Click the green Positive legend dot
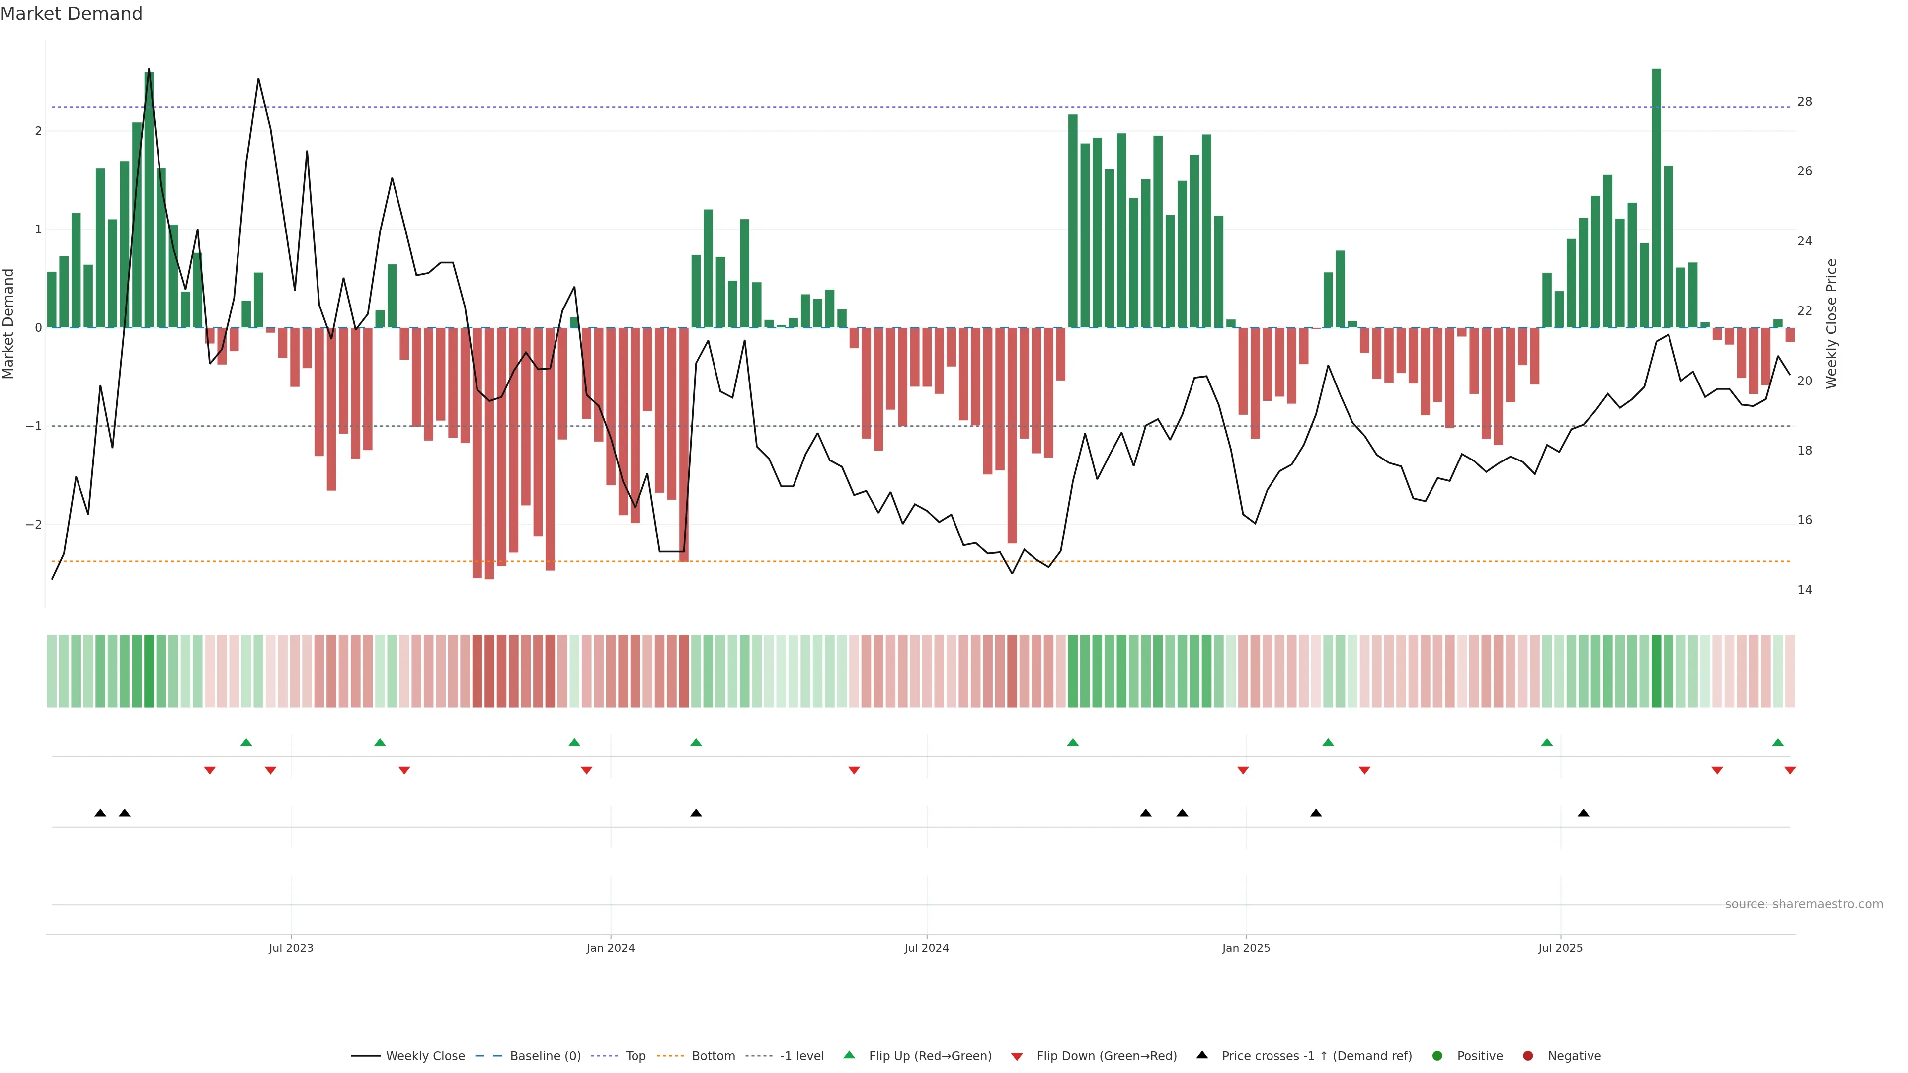1908x1073 pixels. [x=1437, y=1056]
